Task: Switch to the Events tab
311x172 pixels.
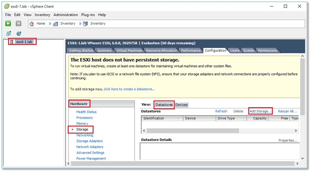Action: coord(249,50)
